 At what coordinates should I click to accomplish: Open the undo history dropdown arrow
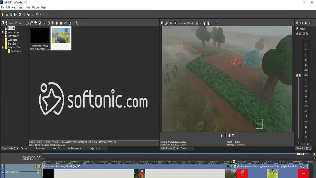click(x=40, y=15)
